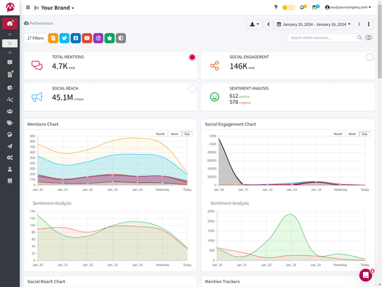382x287 pixels.
Task: Open the book guide sidebar icon
Action: coord(10,181)
